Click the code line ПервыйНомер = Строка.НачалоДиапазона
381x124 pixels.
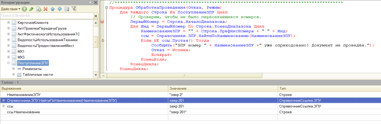pyautogui.click(x=178, y=22)
